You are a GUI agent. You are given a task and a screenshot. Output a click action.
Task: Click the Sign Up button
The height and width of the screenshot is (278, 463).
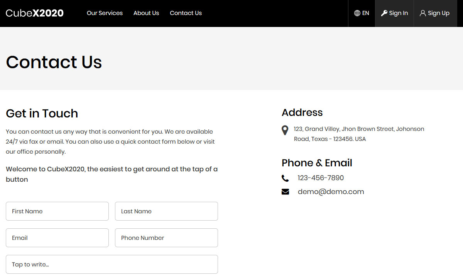435,13
